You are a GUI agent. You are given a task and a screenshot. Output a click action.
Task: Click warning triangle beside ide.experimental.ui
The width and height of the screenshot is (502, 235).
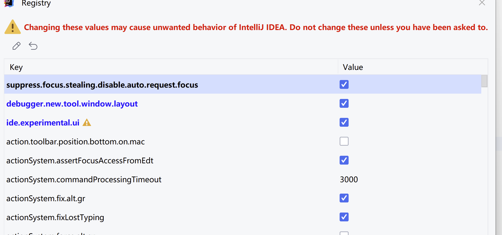click(x=87, y=122)
